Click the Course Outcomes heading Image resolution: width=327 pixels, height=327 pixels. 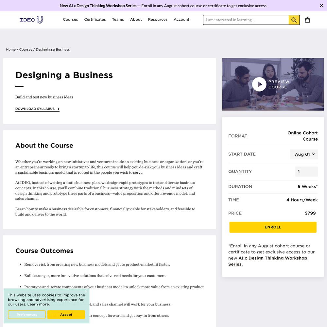click(x=44, y=251)
